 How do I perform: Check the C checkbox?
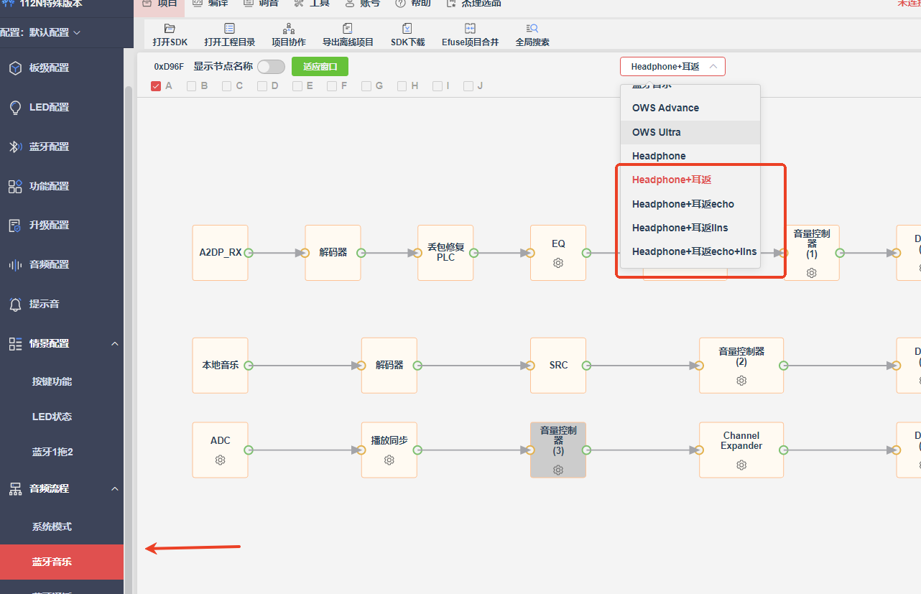click(x=226, y=86)
